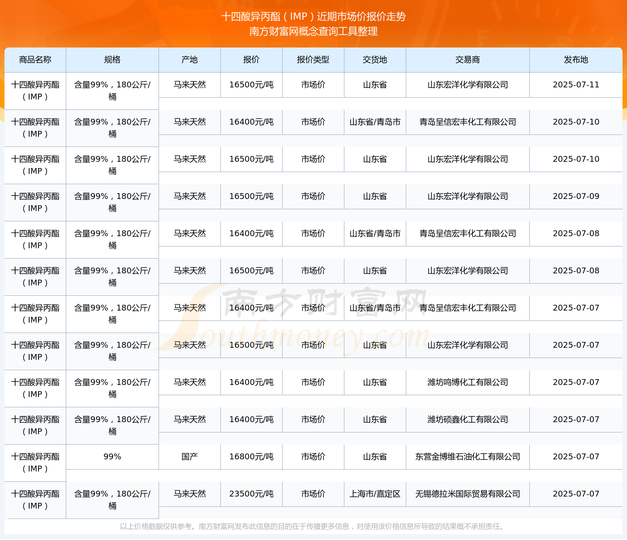Click 2025-07-07 date in 东营金博维 row

point(576,457)
